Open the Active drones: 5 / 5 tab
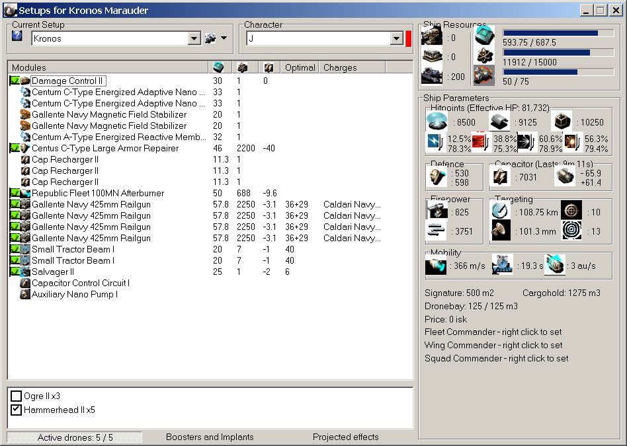The width and height of the screenshot is (627, 446). [x=75, y=437]
